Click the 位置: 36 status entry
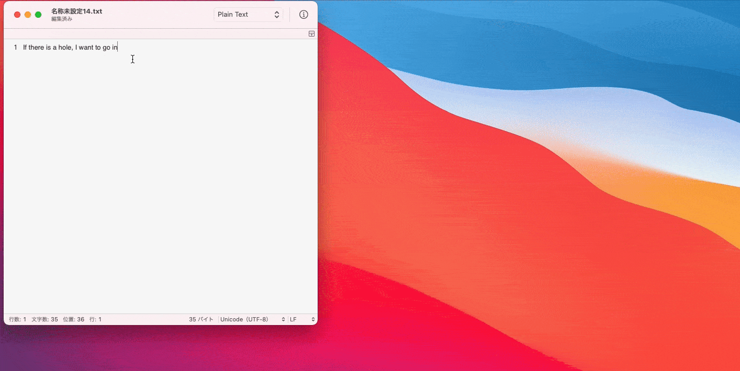740x371 pixels. tap(73, 319)
